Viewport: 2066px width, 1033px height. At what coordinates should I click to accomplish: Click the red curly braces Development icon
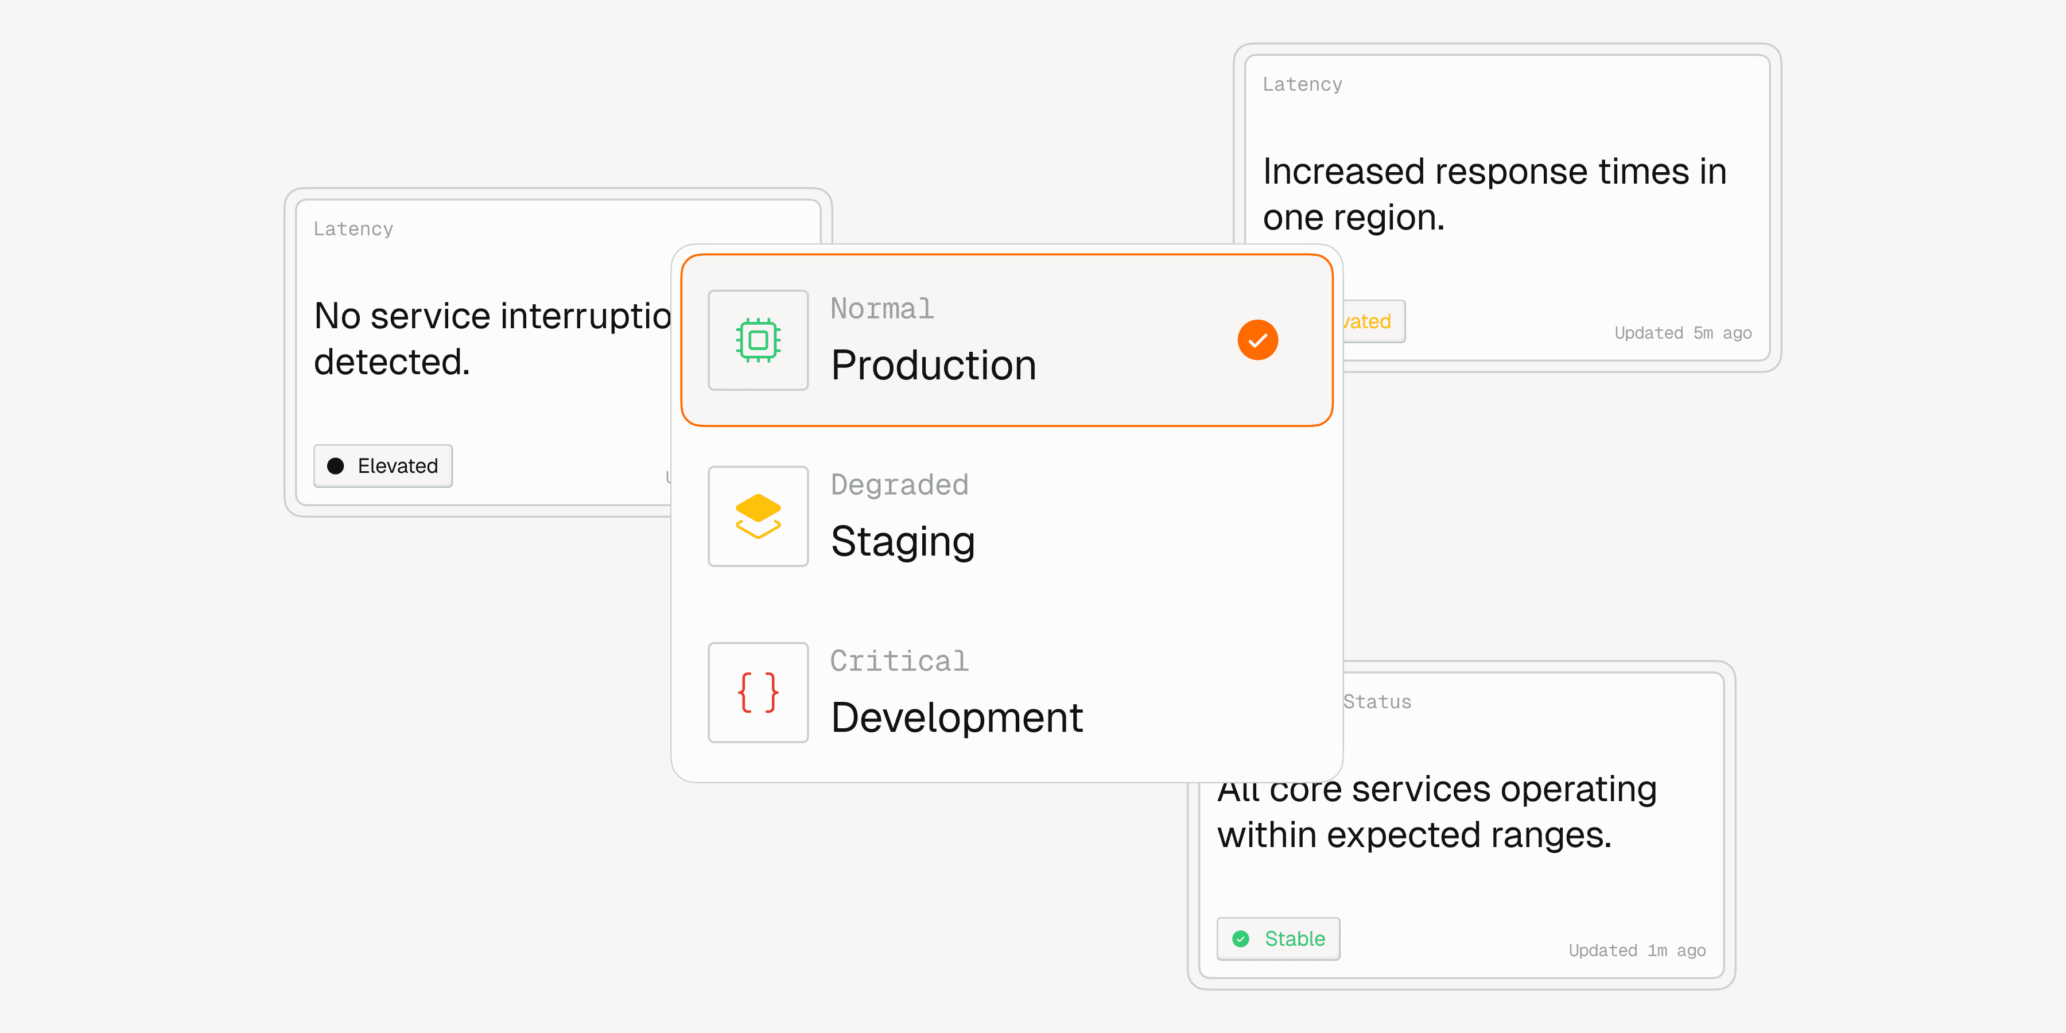pos(758,692)
